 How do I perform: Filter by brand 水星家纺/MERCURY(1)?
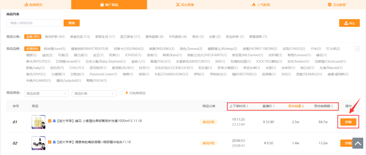pos(193,61)
